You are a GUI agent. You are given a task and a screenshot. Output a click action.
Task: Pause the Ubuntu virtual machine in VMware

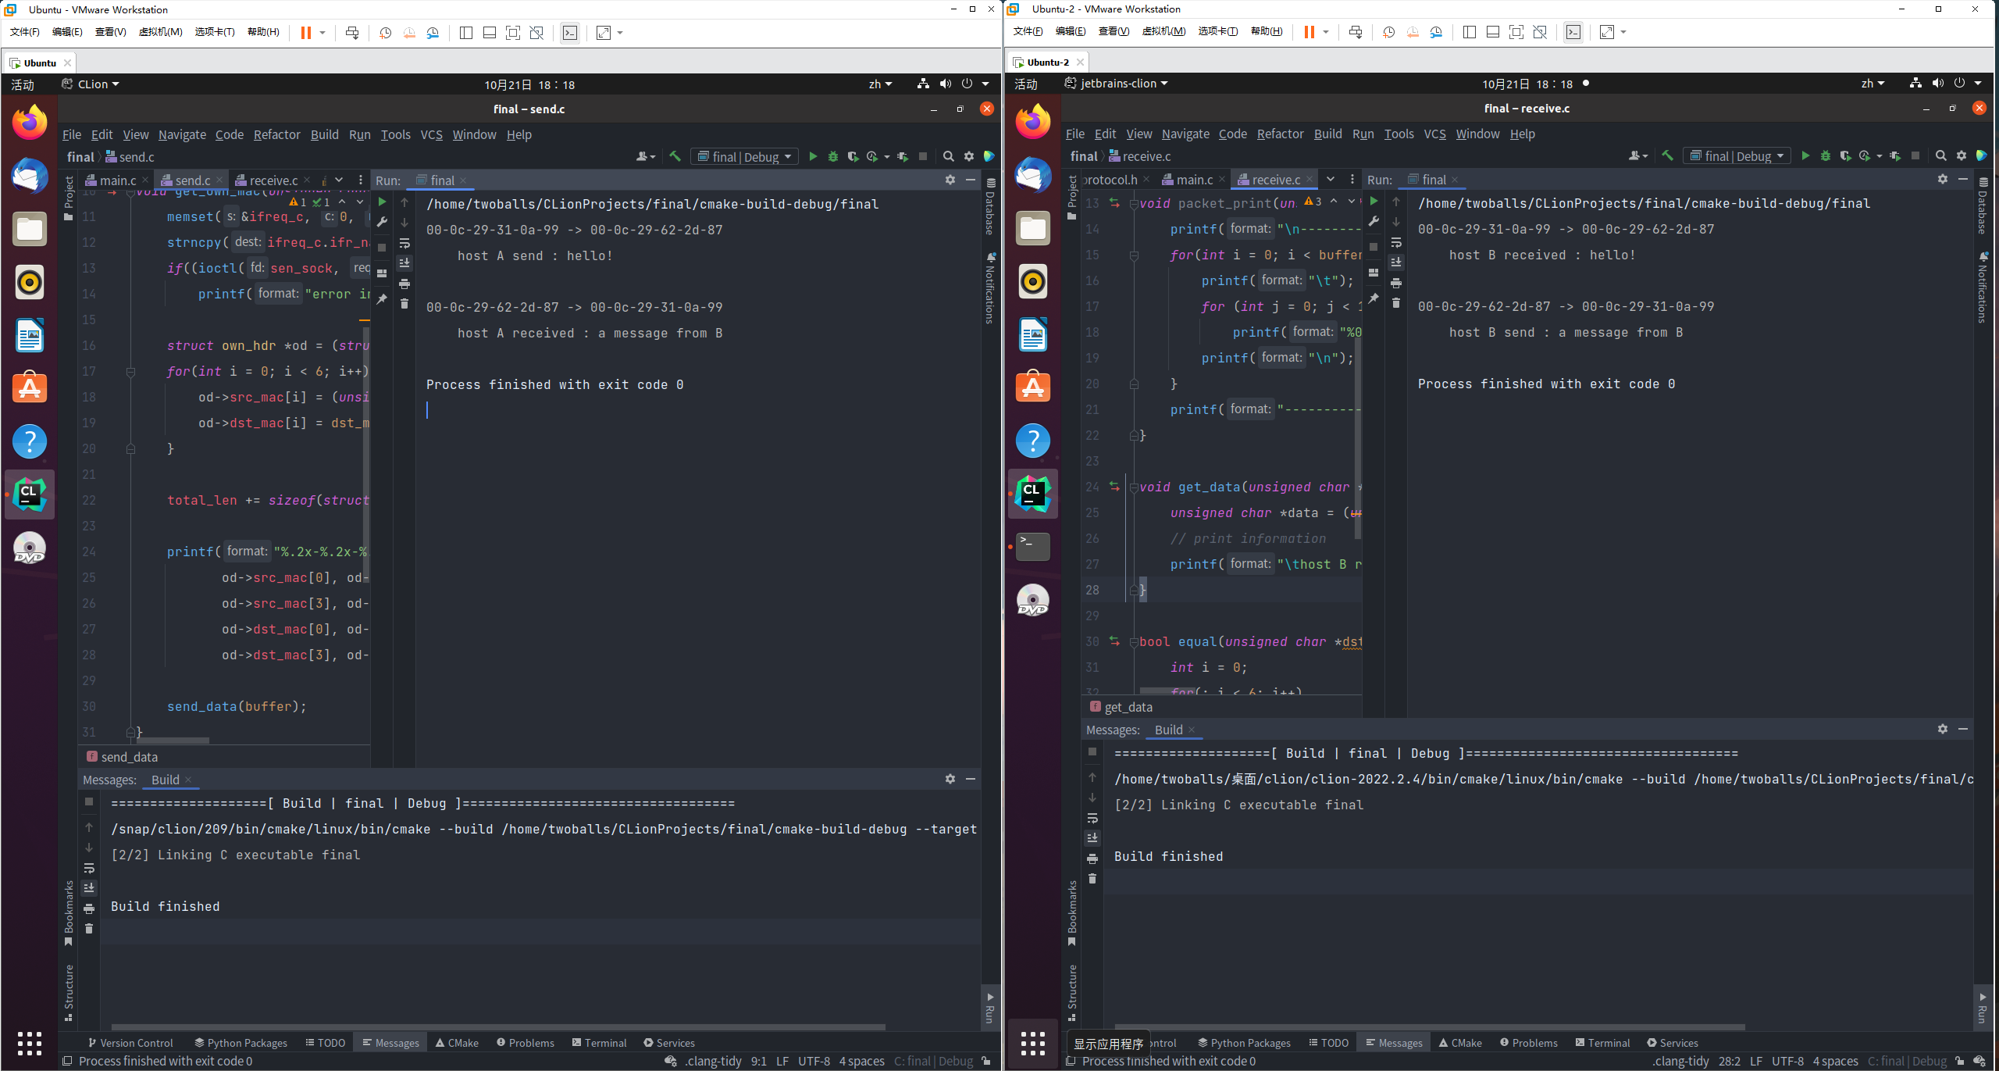pos(306,33)
